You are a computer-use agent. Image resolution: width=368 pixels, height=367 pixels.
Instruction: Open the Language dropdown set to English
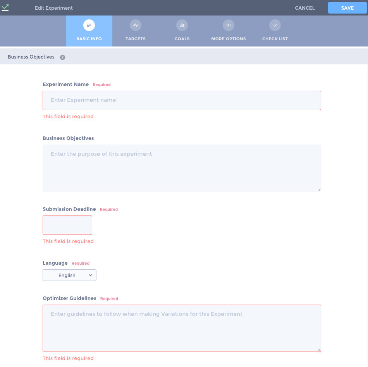coord(69,275)
